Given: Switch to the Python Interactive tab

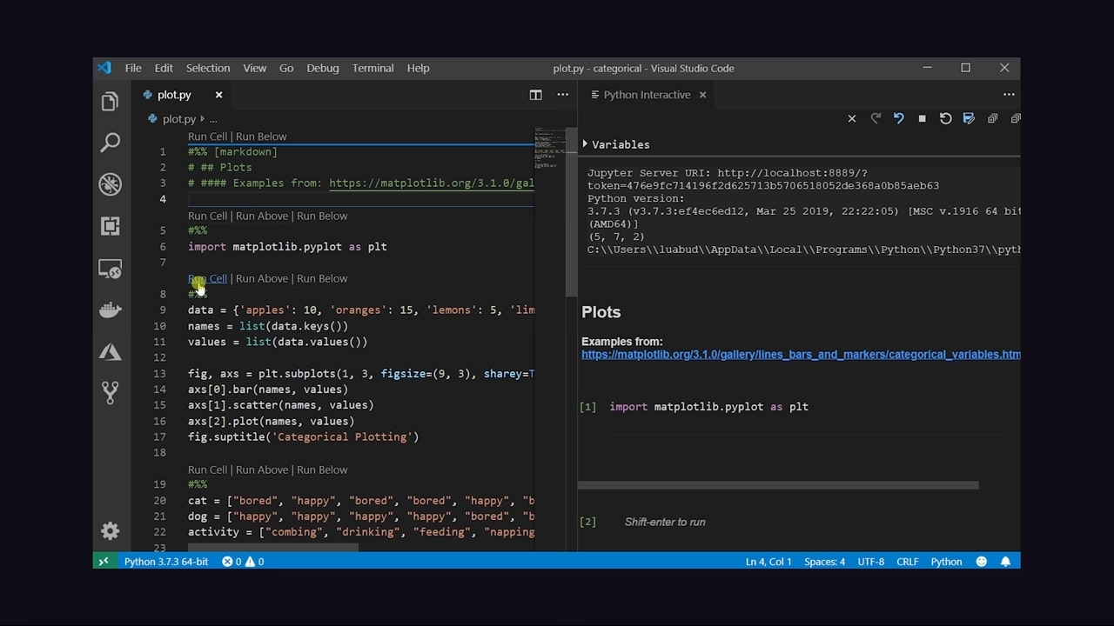Looking at the screenshot, I should click(646, 95).
